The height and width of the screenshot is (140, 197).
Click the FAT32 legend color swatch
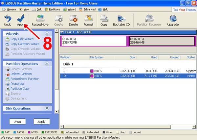[14, 132]
